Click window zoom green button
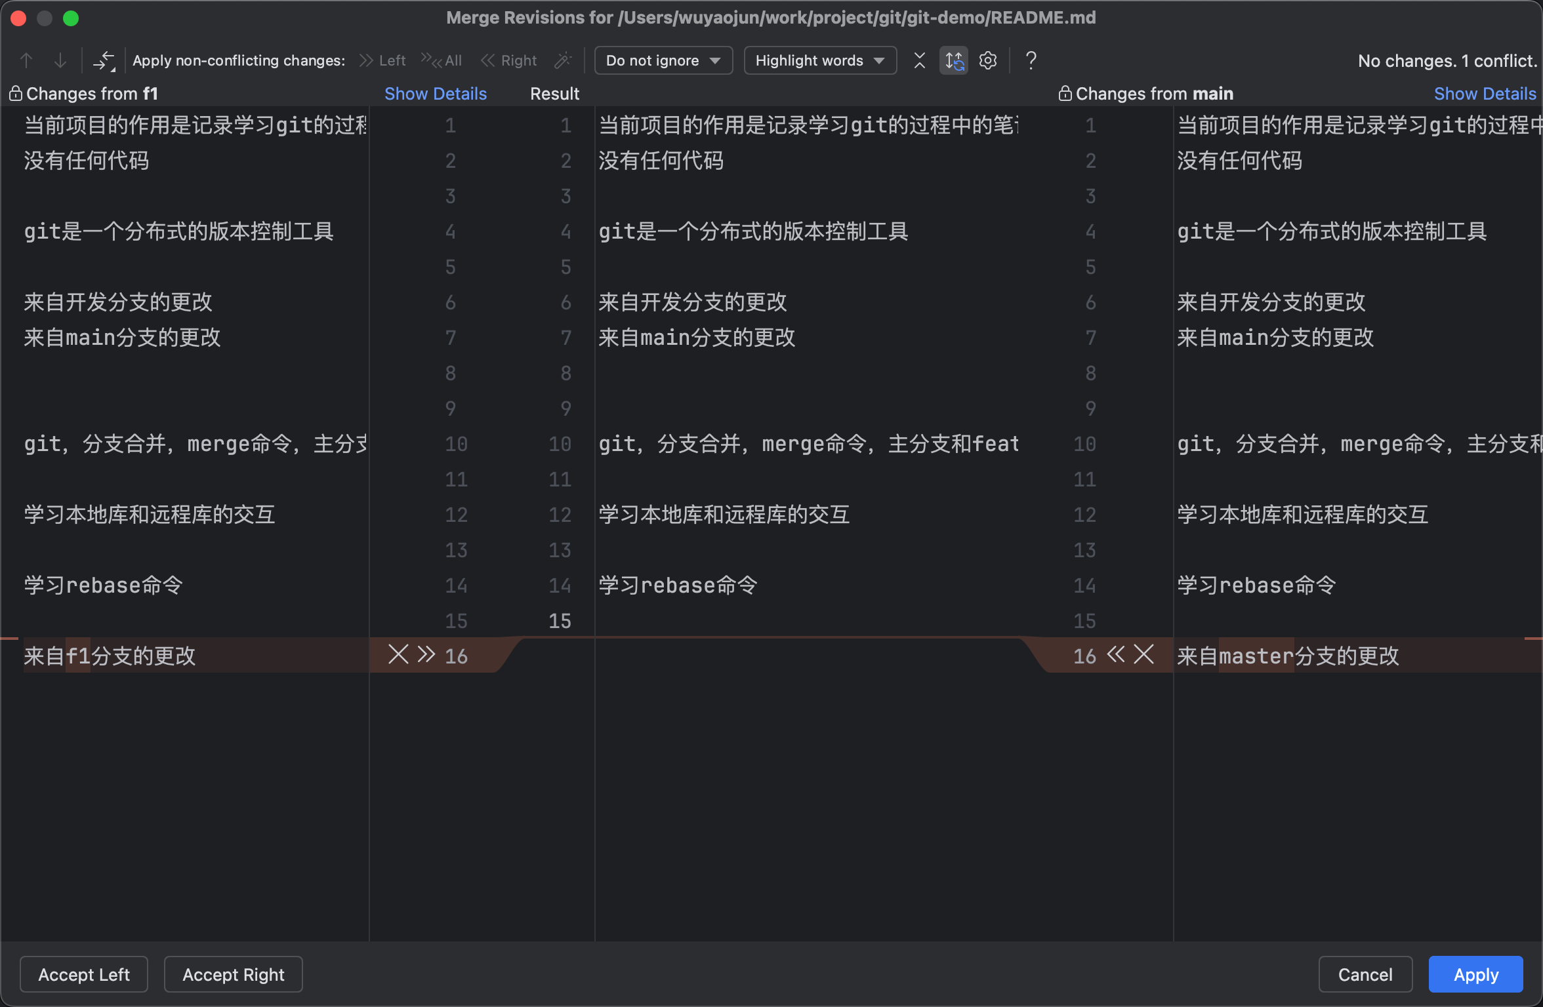 [71, 18]
